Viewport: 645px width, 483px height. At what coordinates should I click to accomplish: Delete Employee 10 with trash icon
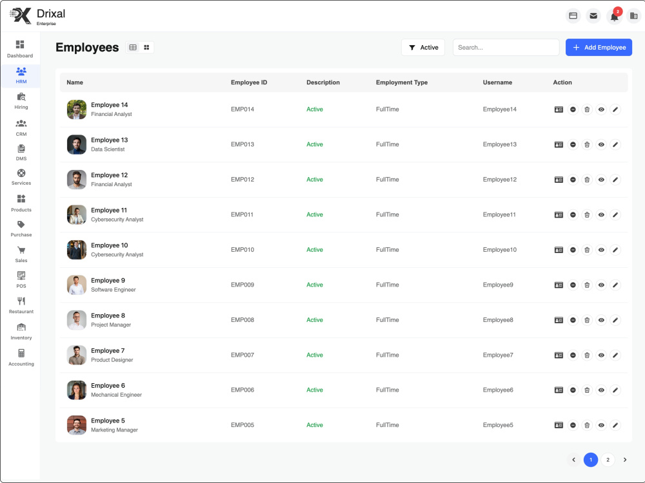click(587, 250)
